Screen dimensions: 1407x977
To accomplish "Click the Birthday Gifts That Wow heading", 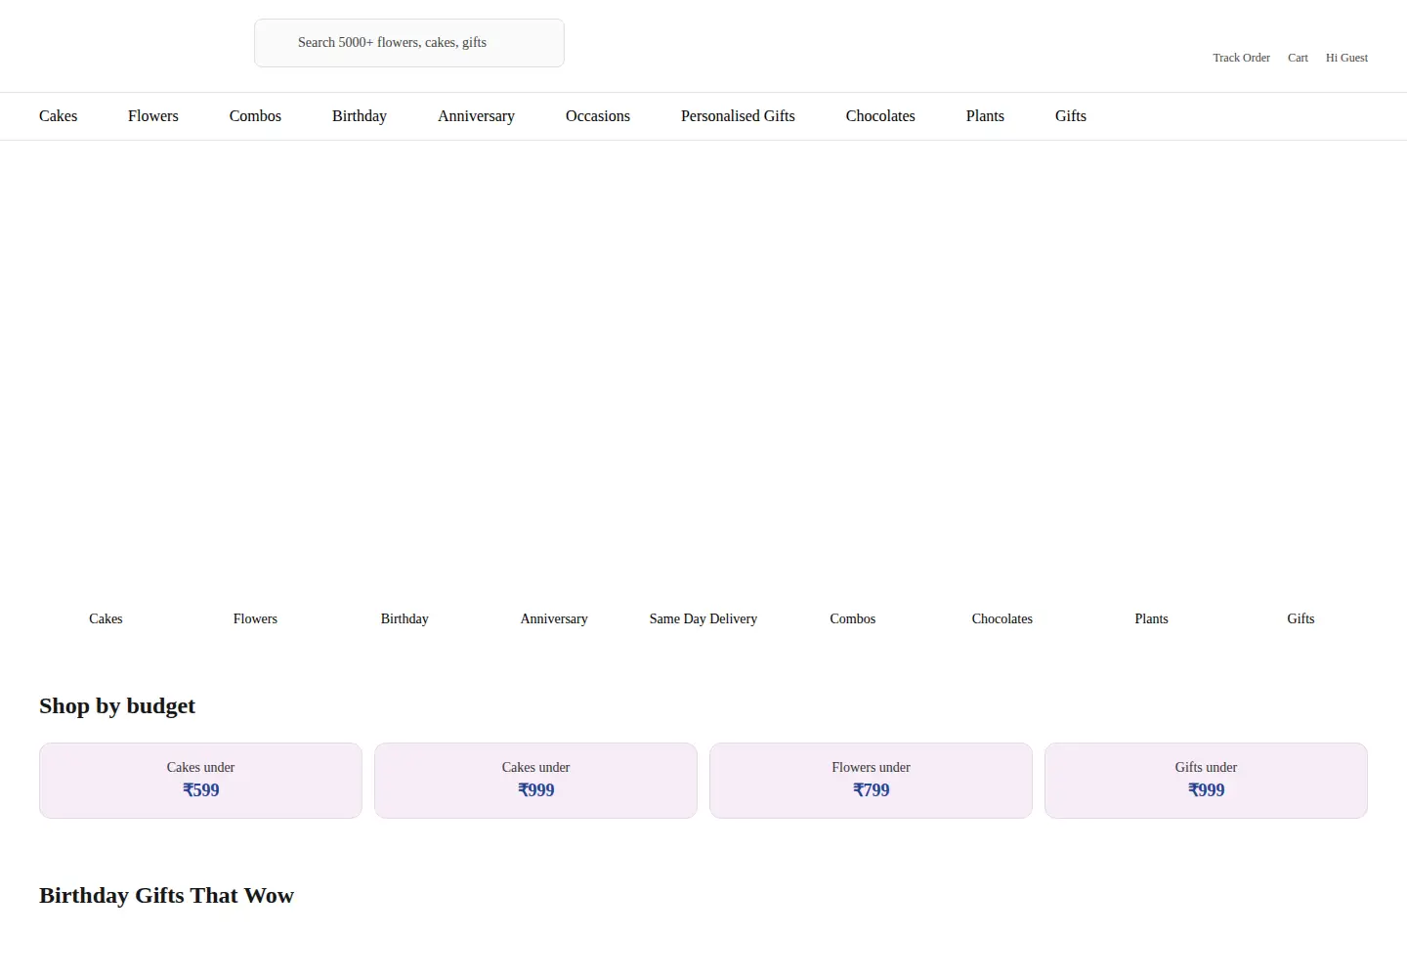I will coord(166,896).
